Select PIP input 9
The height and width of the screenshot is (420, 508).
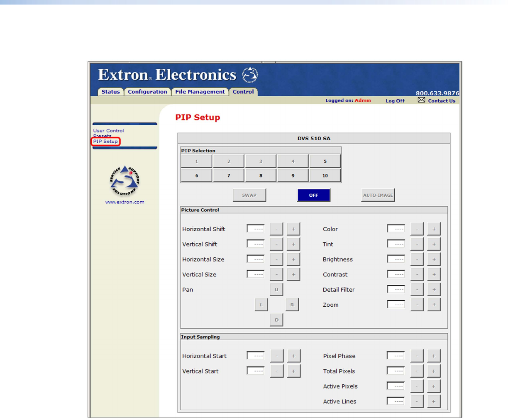pos(293,176)
